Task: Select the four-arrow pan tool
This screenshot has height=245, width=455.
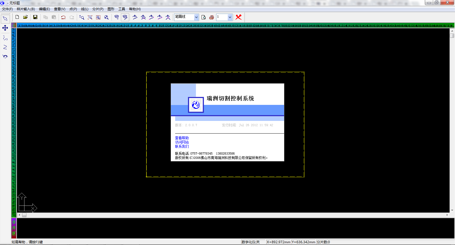Action: pos(5,28)
